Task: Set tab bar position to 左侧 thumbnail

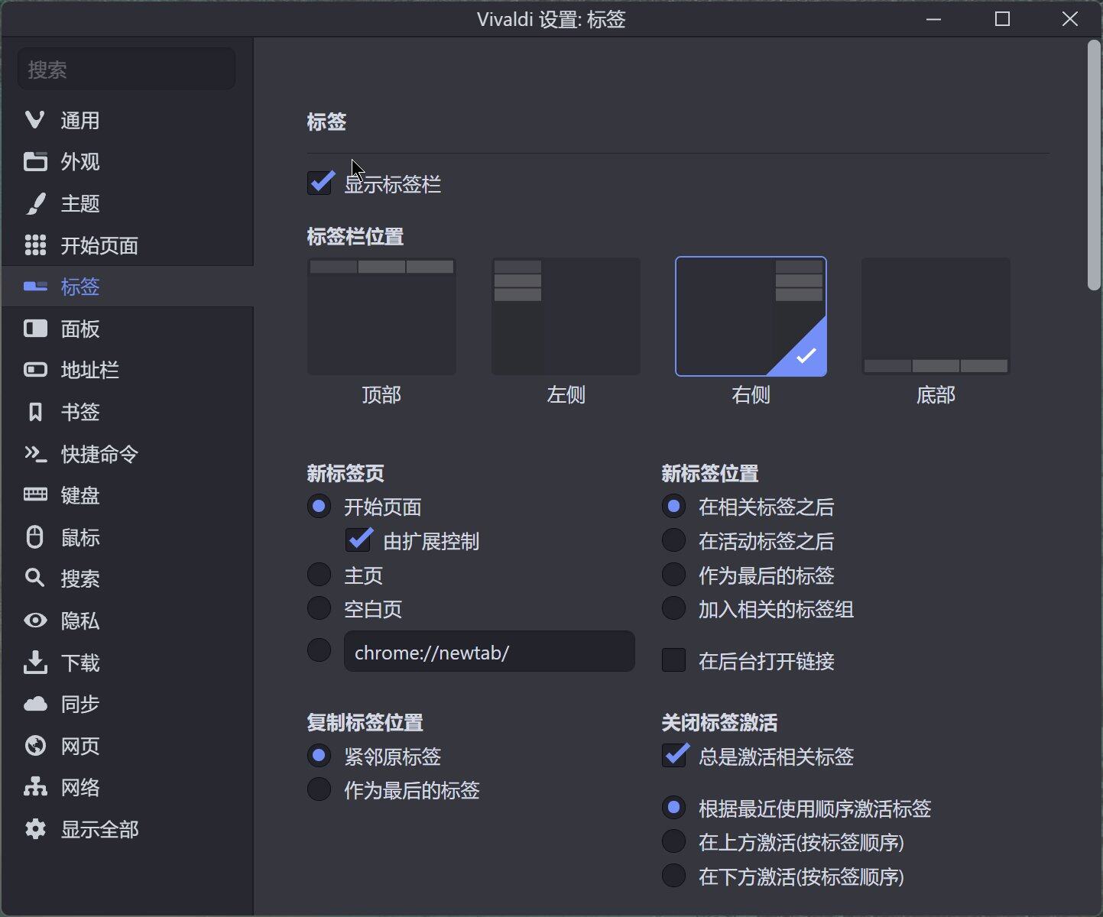Action: (566, 316)
